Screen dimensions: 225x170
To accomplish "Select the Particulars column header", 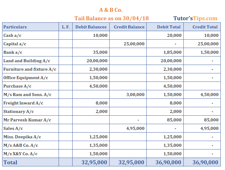I will (x=15, y=27).
